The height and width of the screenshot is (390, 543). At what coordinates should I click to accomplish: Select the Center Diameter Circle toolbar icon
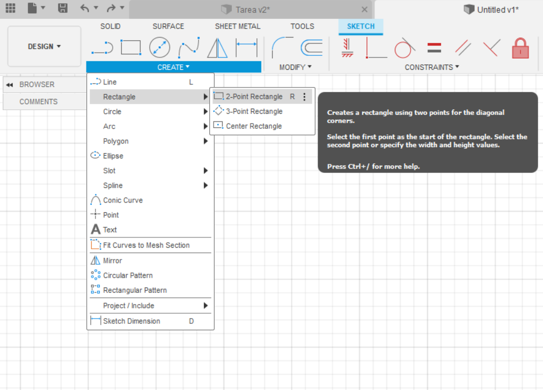(x=160, y=47)
